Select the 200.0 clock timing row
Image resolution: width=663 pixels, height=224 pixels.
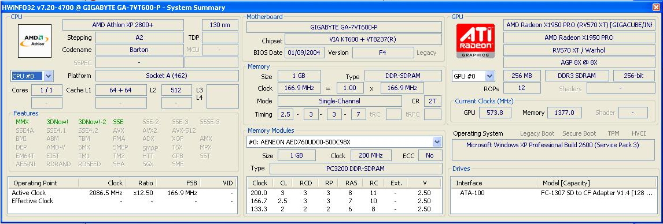[x=345, y=193]
